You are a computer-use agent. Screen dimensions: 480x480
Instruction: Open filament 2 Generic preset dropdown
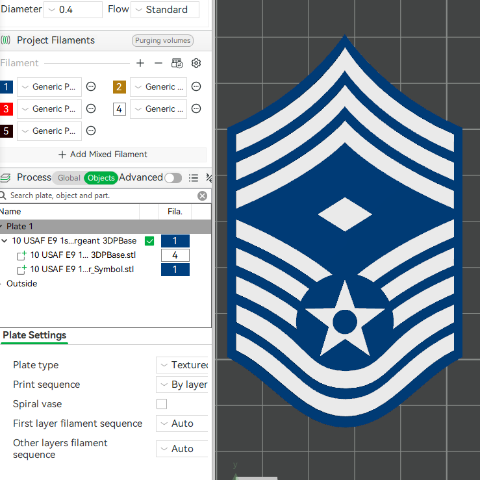point(158,87)
